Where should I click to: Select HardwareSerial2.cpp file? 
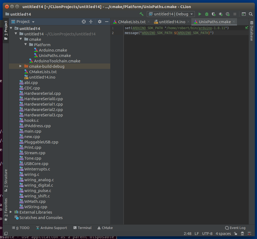[44, 110]
